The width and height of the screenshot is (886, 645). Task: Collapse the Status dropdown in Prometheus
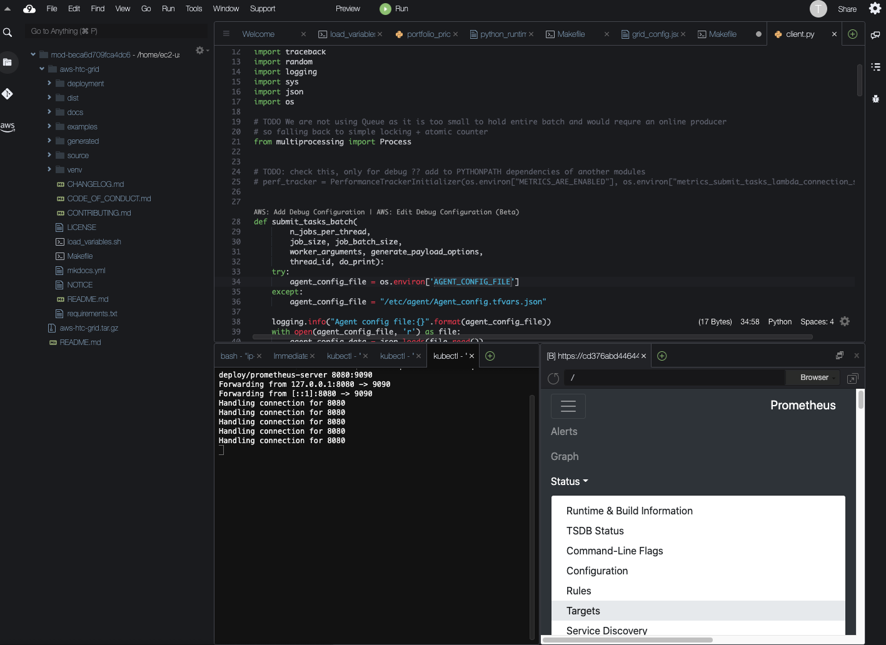[x=569, y=481]
